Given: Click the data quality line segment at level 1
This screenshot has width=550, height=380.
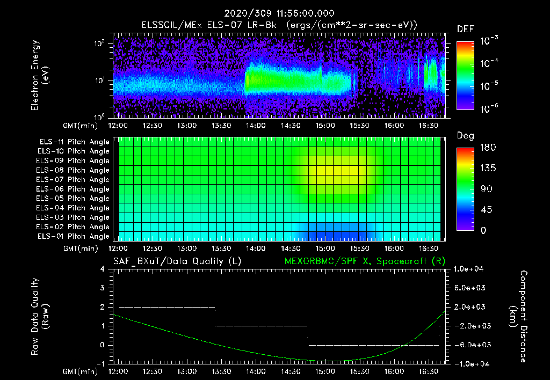Looking at the screenshot, I should [262, 326].
